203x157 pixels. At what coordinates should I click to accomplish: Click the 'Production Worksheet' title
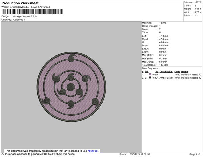click(20, 3)
